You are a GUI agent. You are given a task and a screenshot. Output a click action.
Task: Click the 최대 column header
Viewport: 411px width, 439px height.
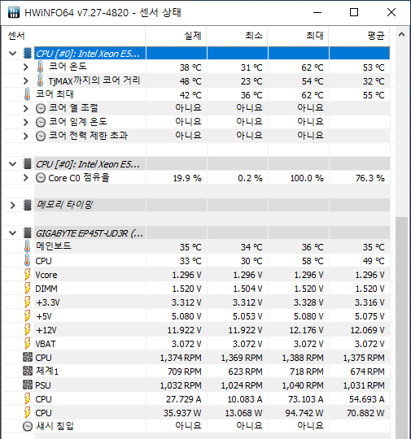299,36
